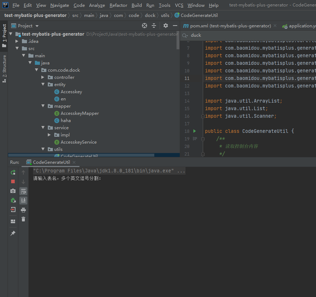316x297 pixels.
Task: Switch to the application.yml editor tab
Action: click(x=299, y=26)
